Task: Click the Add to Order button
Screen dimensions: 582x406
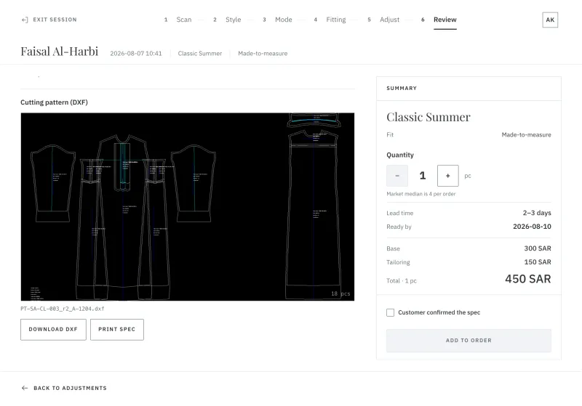Action: (x=469, y=341)
